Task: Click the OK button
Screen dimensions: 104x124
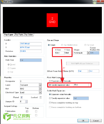Action: pyautogui.click(x=83, y=121)
